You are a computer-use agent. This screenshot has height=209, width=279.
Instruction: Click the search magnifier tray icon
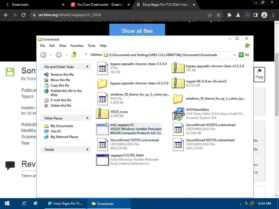click(x=252, y=203)
